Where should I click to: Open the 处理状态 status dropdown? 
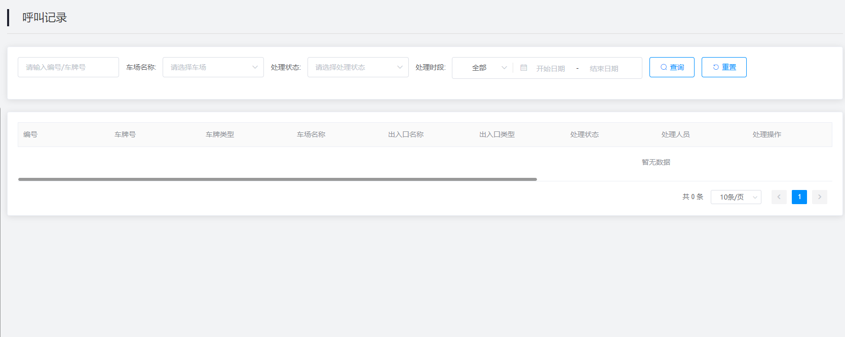click(x=358, y=67)
